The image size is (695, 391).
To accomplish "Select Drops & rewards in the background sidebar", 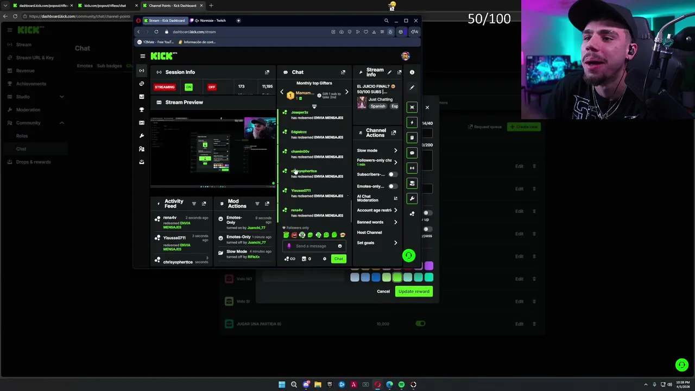I will coord(33,162).
